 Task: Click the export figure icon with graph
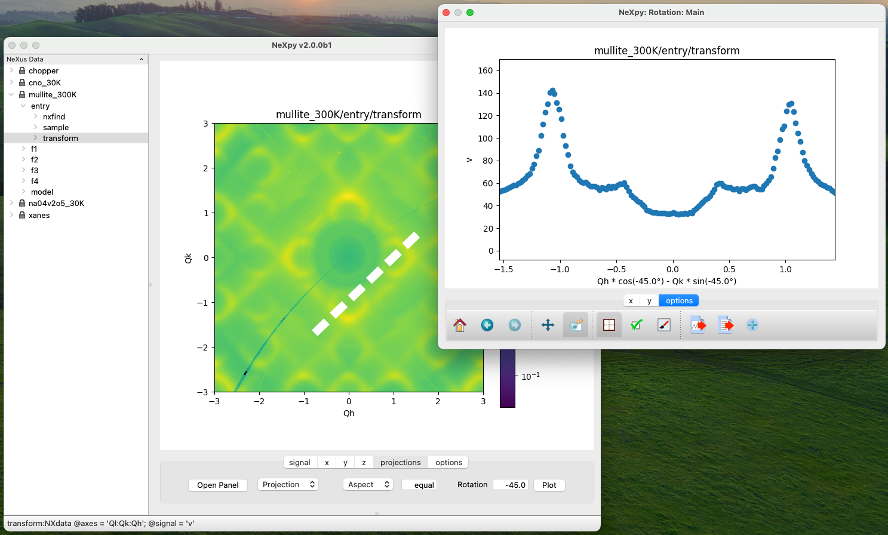(x=698, y=325)
